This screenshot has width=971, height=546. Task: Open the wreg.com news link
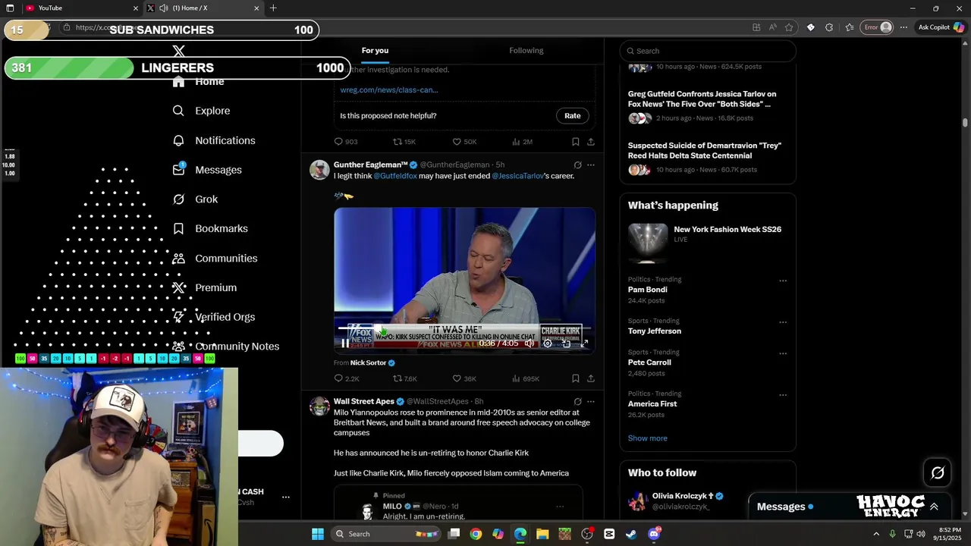point(389,89)
